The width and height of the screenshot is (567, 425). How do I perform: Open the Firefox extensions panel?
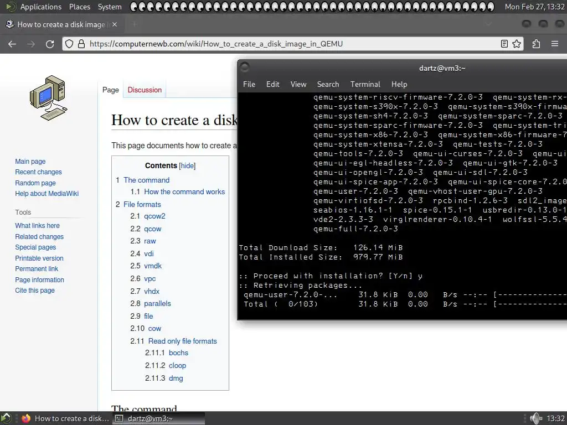click(536, 44)
